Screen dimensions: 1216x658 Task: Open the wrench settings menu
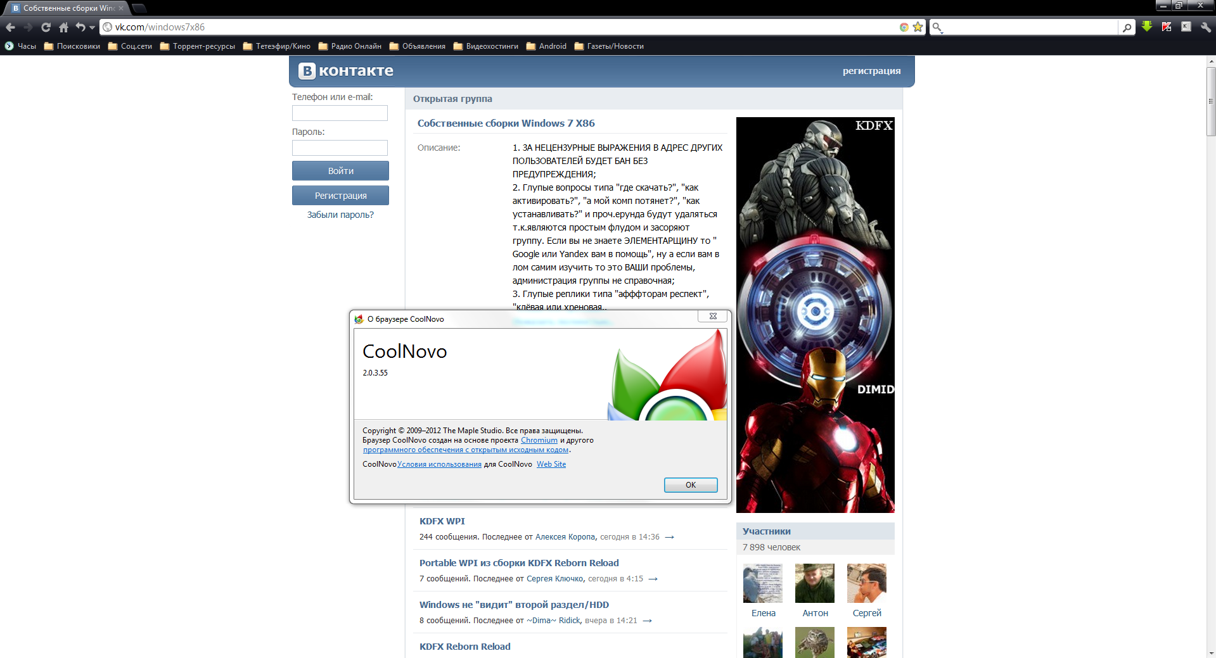click(x=1206, y=27)
